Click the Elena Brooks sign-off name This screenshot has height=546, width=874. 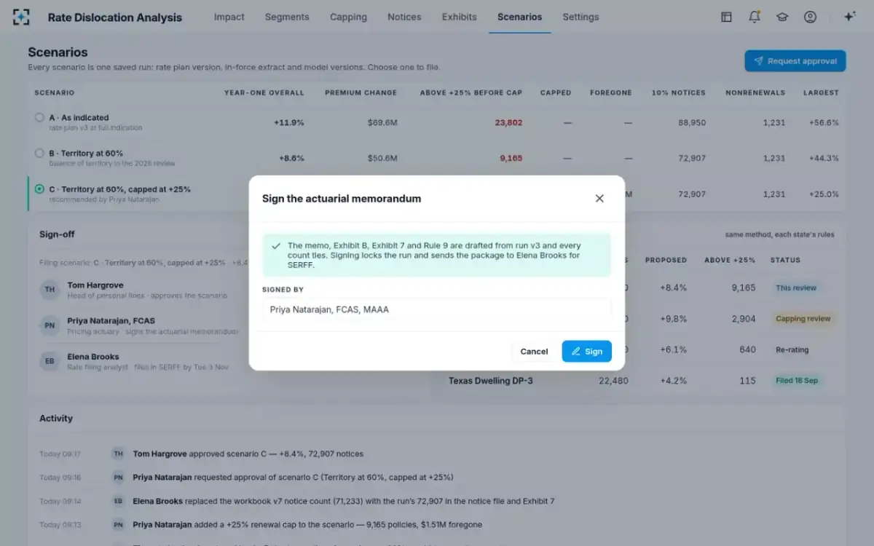(x=93, y=357)
